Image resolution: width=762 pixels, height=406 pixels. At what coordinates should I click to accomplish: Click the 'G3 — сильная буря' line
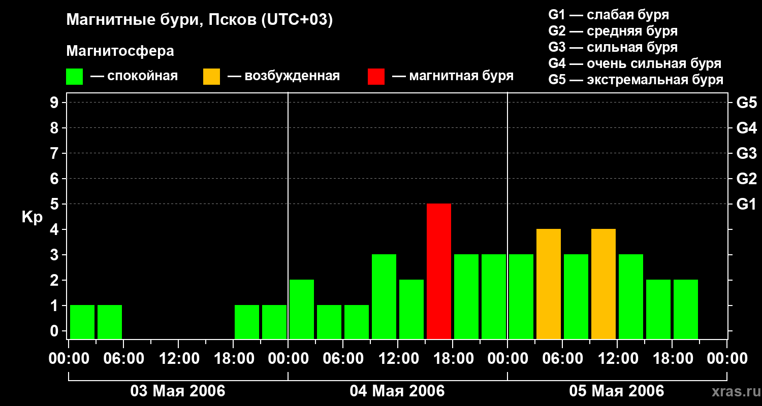613,47
